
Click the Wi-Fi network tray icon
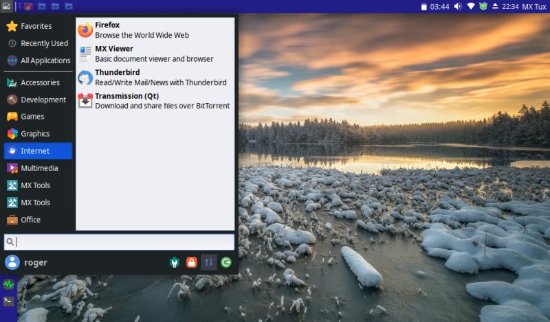471,6
